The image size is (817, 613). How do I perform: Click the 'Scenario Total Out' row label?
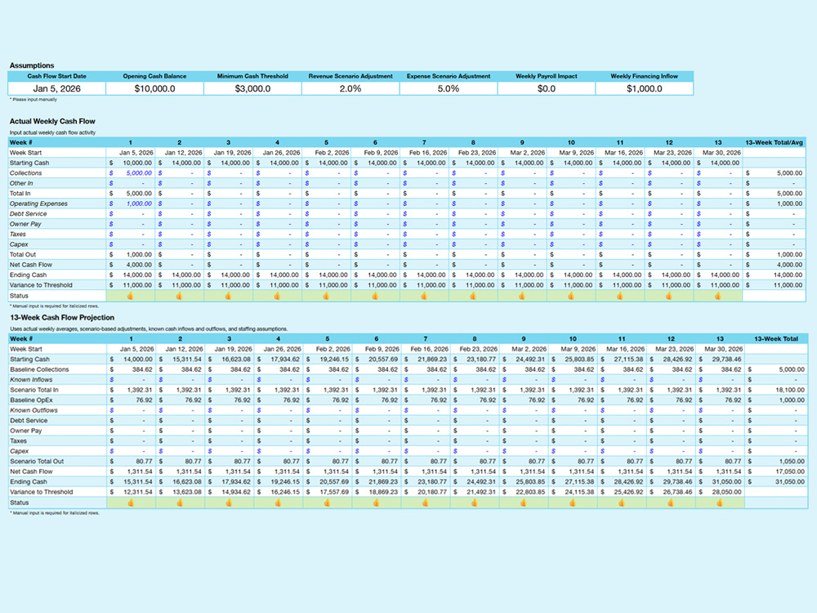tap(37, 461)
